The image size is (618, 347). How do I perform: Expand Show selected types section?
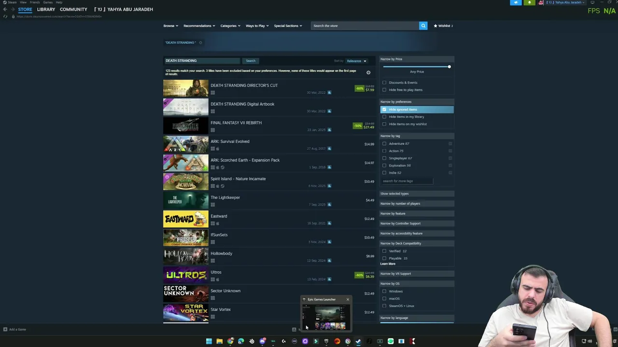[x=417, y=194]
